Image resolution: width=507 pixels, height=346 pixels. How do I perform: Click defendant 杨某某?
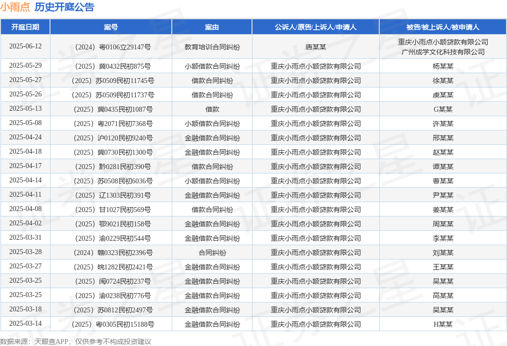(x=443, y=67)
